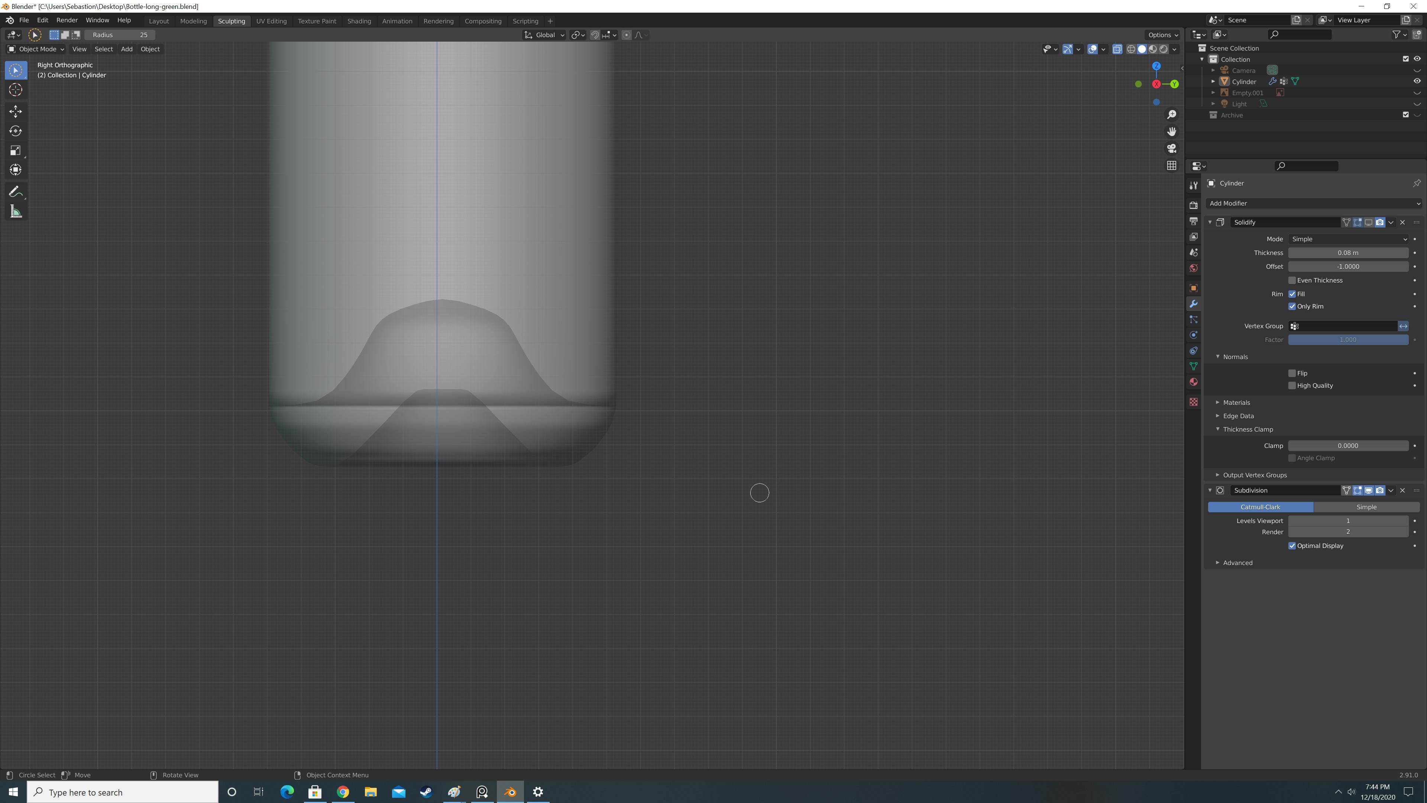Uncheck the Rim Fill checkbox
The height and width of the screenshot is (803, 1427).
coord(1292,294)
